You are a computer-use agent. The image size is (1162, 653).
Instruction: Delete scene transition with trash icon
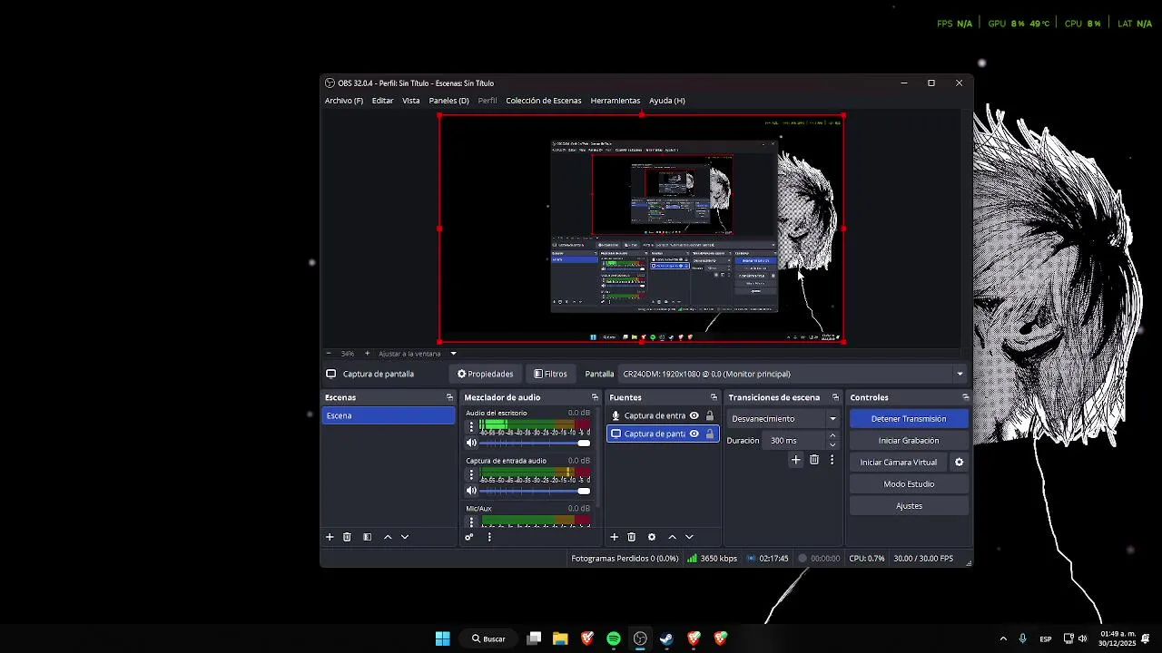point(814,460)
